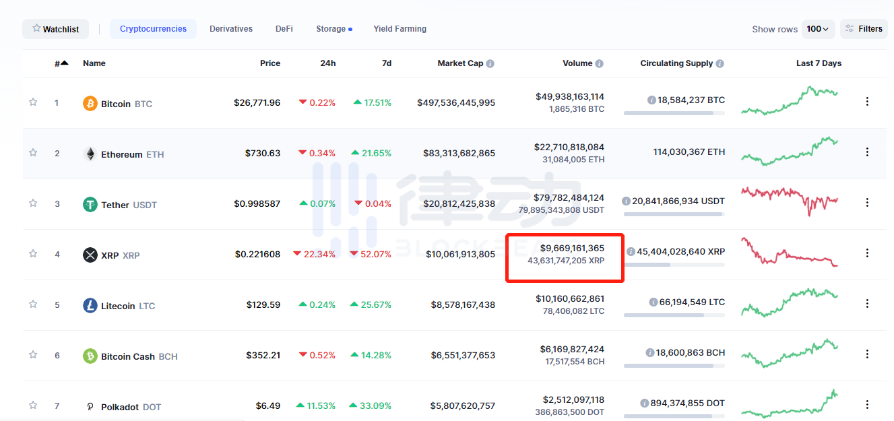The width and height of the screenshot is (894, 421).
Task: Open the Filters panel
Action: click(x=864, y=29)
